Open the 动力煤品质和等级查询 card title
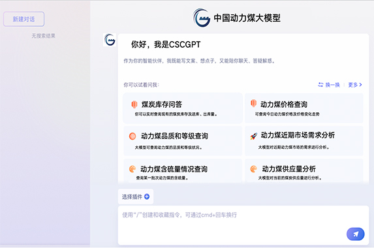Screen dimensions: 374x248 [174, 136]
